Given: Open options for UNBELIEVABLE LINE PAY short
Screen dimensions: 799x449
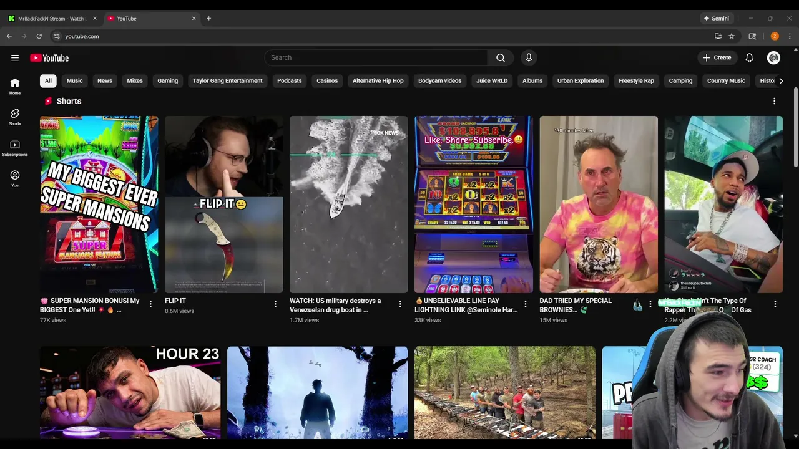Looking at the screenshot, I should pyautogui.click(x=526, y=304).
